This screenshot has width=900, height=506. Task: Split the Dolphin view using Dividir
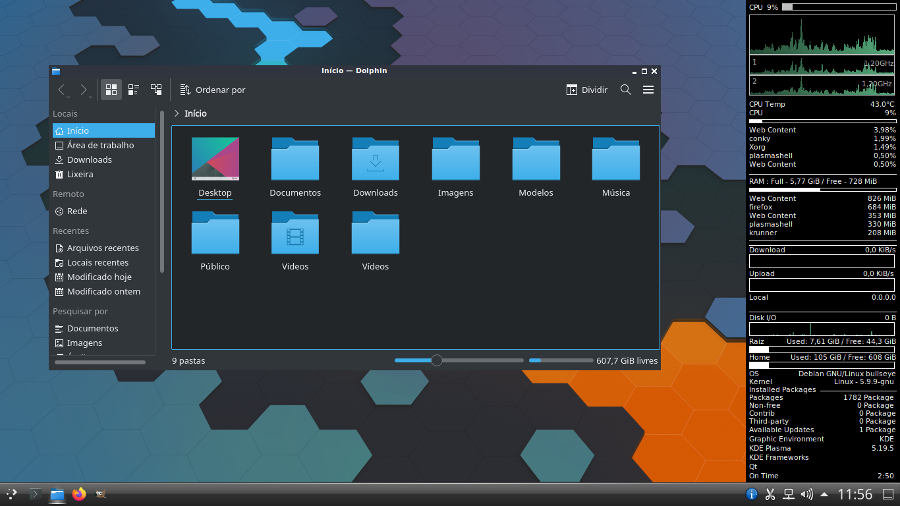(x=586, y=90)
